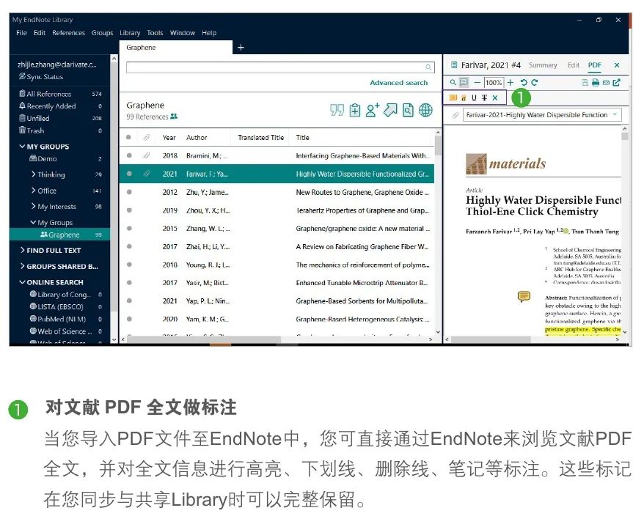Click the Advanced search link
This screenshot has height=516, width=644.
[399, 83]
